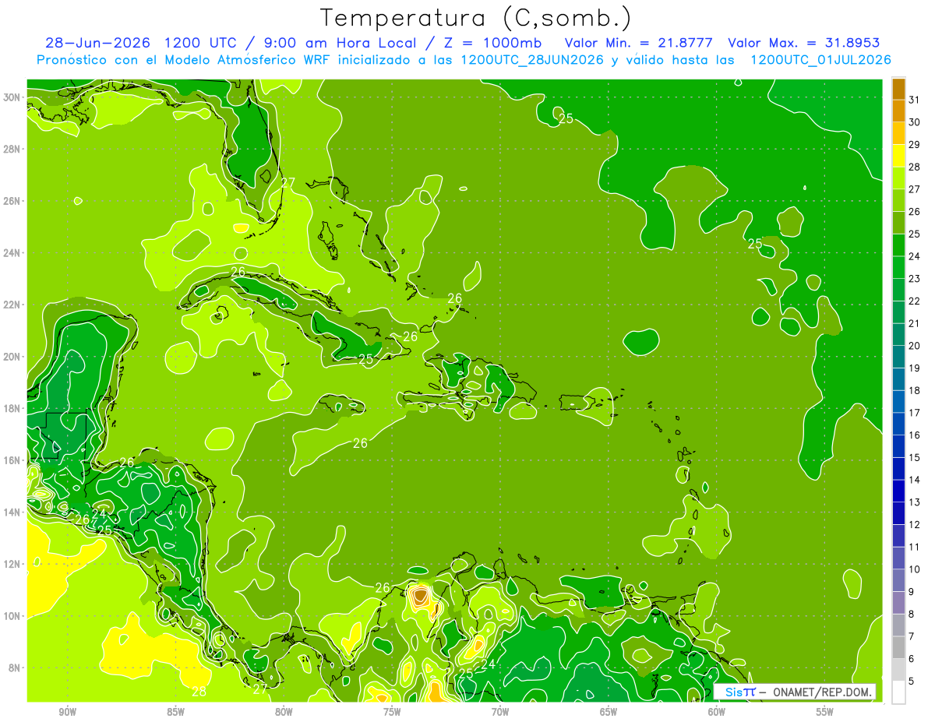Viewport: 935px width, 722px height.
Task: Pick the yellow legend swatch between 28 and 29
Action: 898,155
